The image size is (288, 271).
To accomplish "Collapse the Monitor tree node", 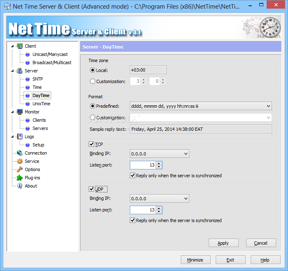I will (x=12, y=112).
